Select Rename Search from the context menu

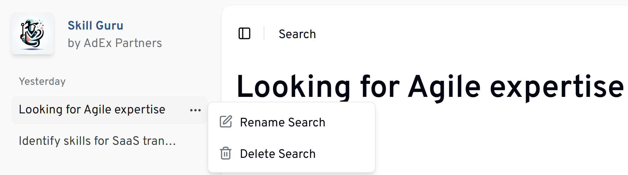point(282,122)
